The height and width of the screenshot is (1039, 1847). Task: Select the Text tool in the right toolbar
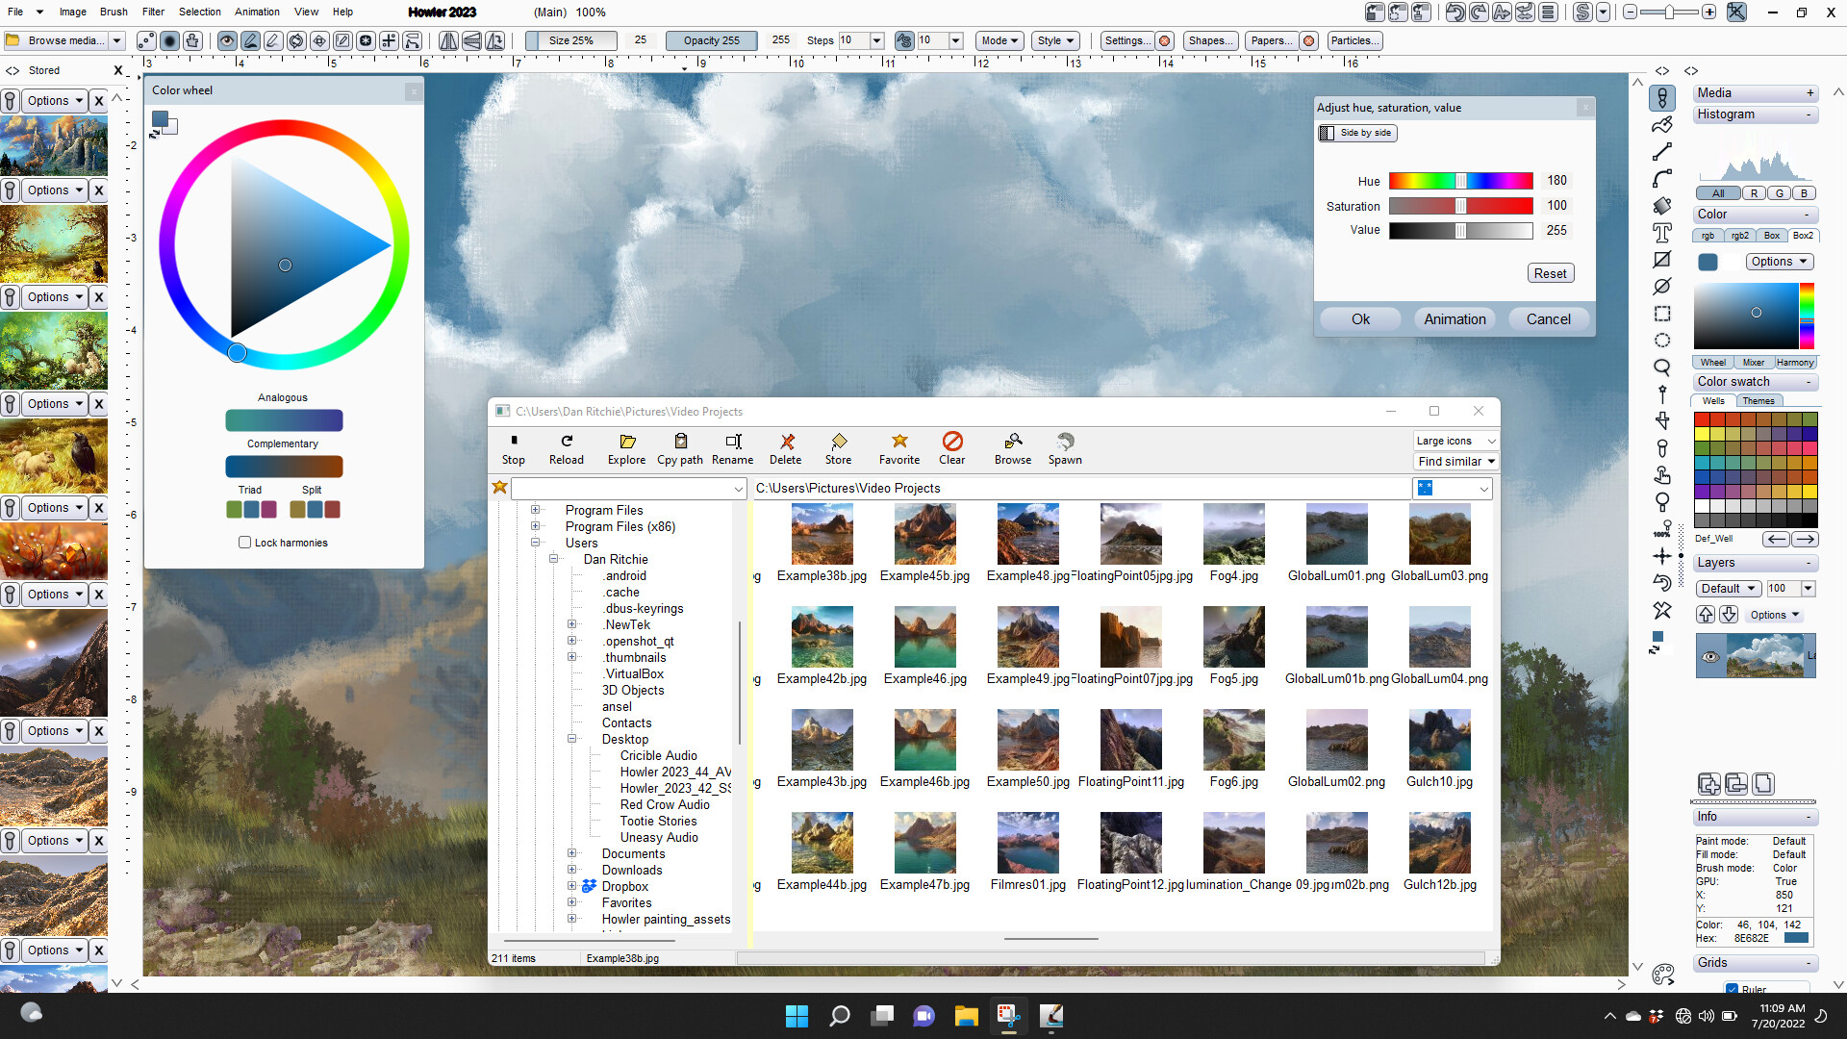pyautogui.click(x=1661, y=233)
